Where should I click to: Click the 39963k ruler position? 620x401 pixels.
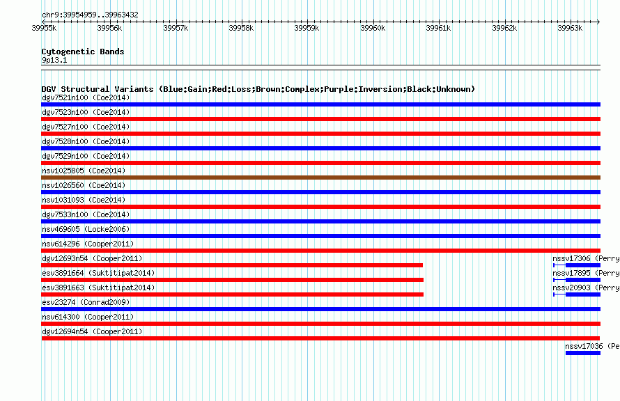(x=570, y=28)
